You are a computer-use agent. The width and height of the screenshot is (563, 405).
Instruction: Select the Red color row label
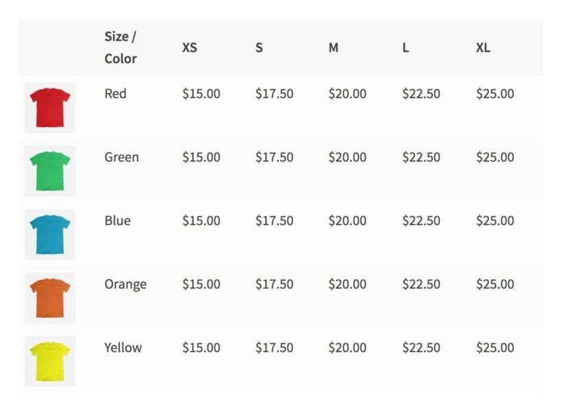coord(115,94)
